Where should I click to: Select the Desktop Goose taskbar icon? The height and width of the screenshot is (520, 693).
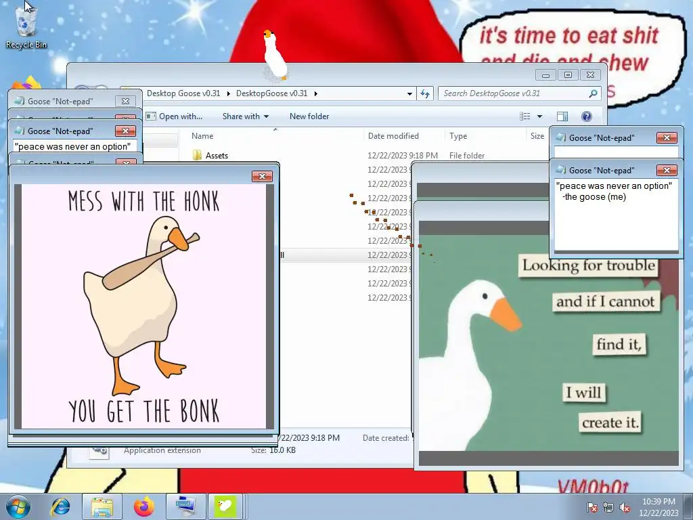click(225, 506)
